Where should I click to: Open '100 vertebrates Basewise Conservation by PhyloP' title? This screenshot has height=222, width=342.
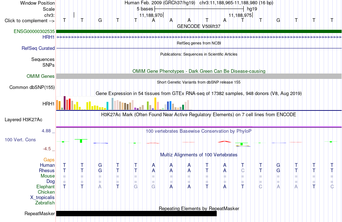[x=199, y=131]
